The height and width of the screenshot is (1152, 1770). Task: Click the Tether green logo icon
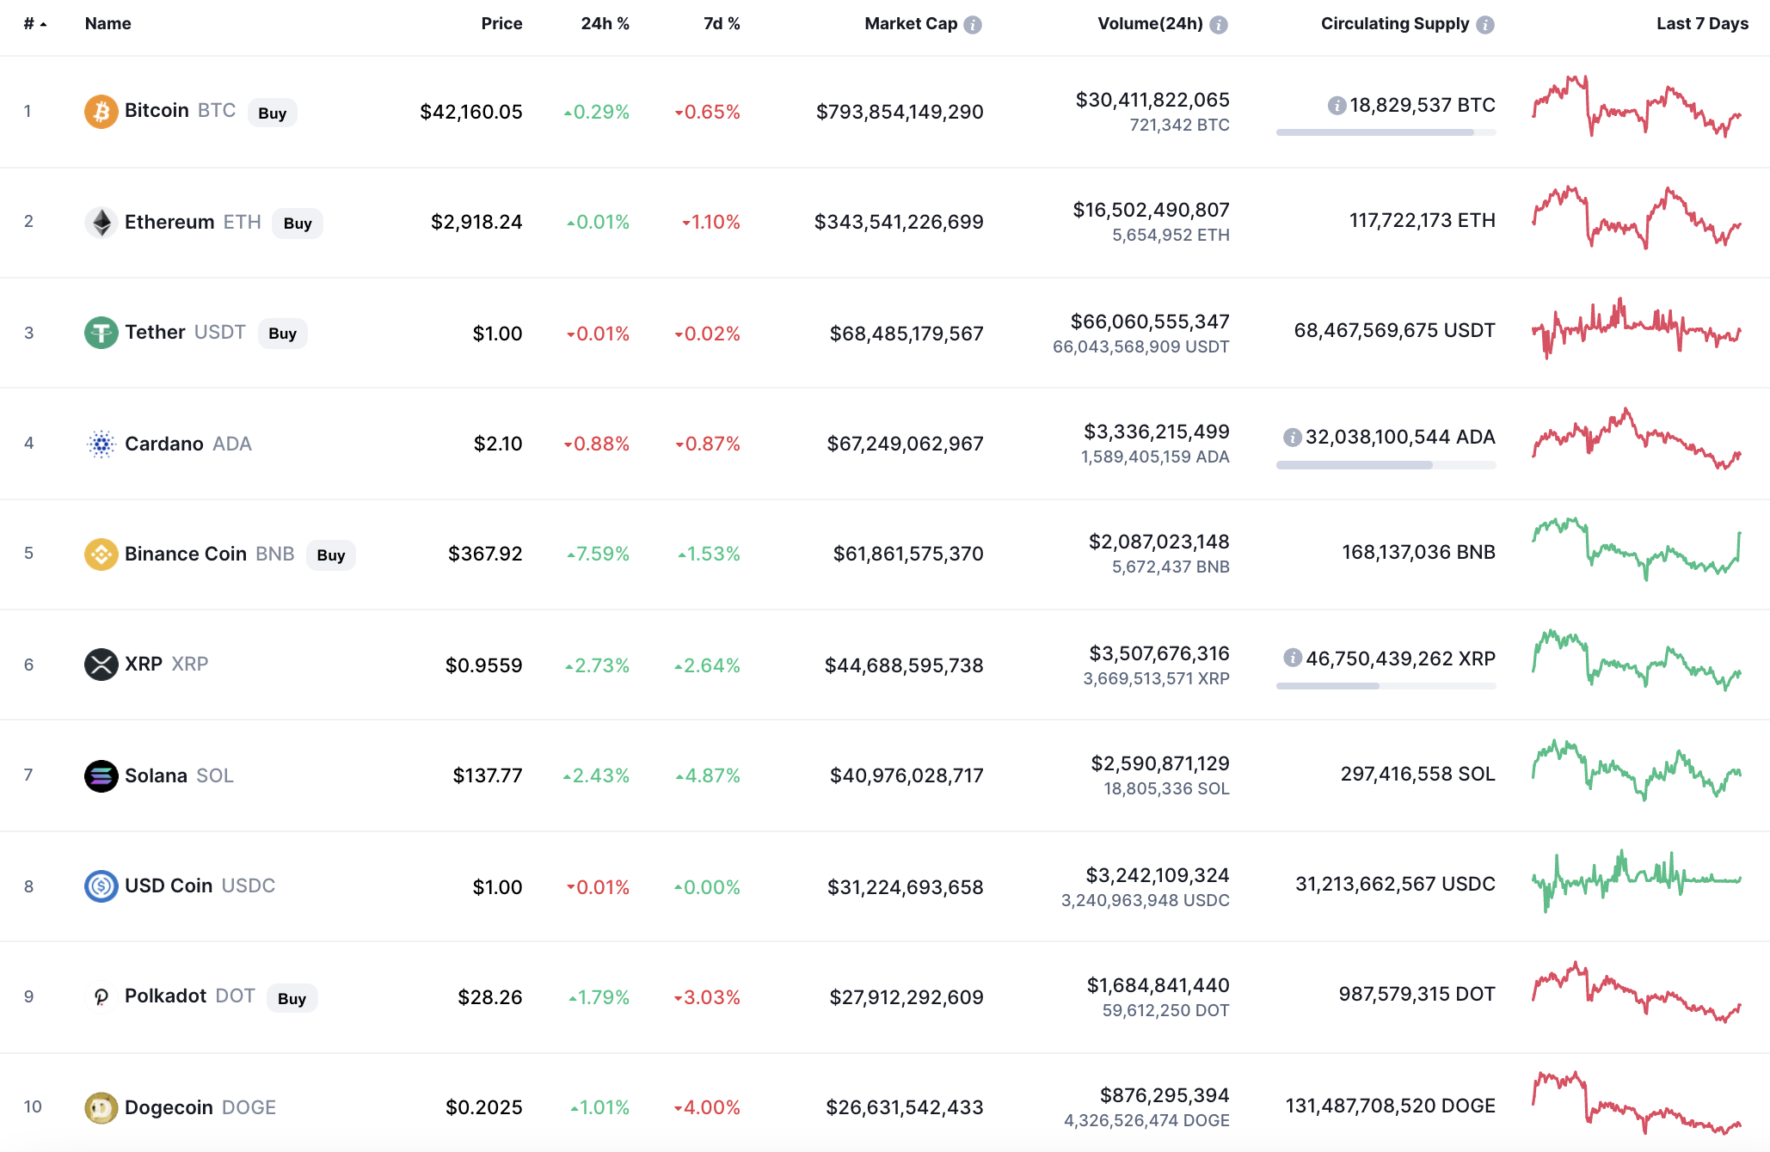pos(101,333)
